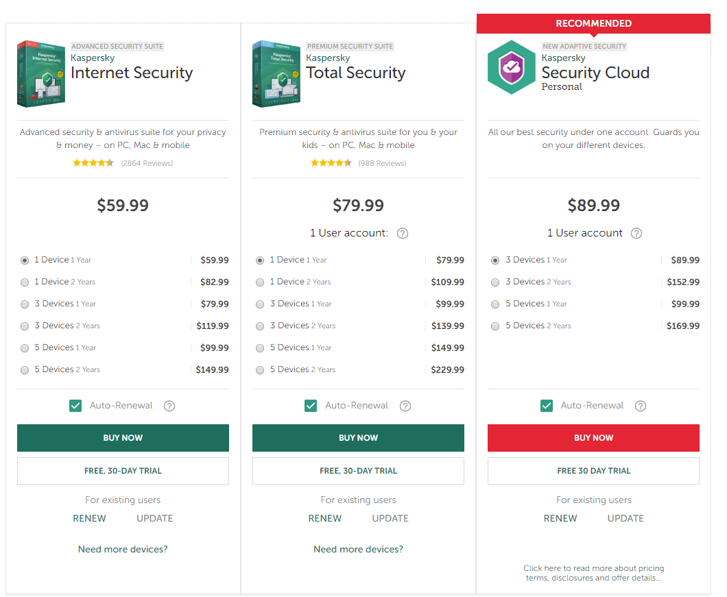Click Update link under Security Cloud

point(625,518)
